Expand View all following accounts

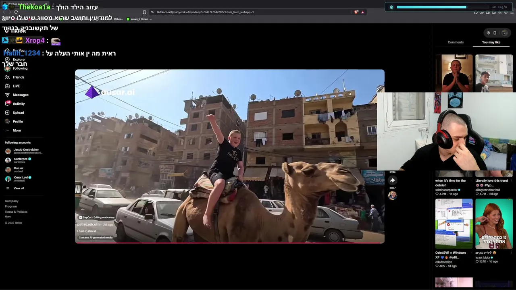pyautogui.click(x=15, y=188)
